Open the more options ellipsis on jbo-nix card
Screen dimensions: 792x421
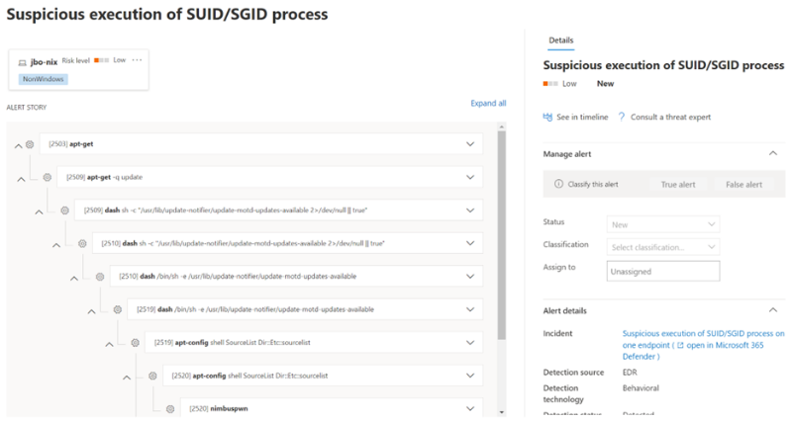(138, 60)
